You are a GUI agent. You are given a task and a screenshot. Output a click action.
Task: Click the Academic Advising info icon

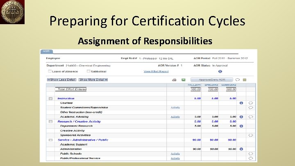click(241, 117)
